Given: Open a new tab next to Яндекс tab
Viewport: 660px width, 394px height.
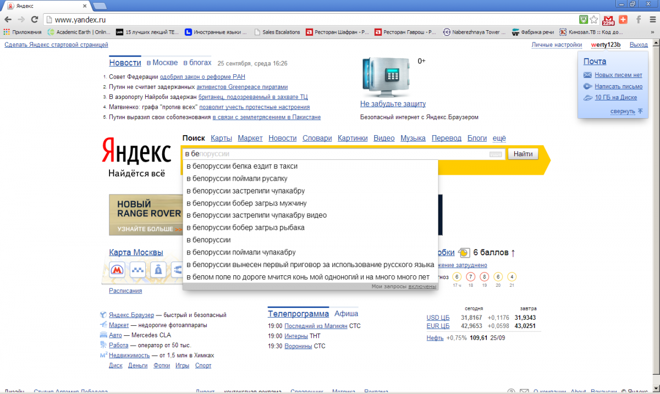Looking at the screenshot, I should (100, 5).
